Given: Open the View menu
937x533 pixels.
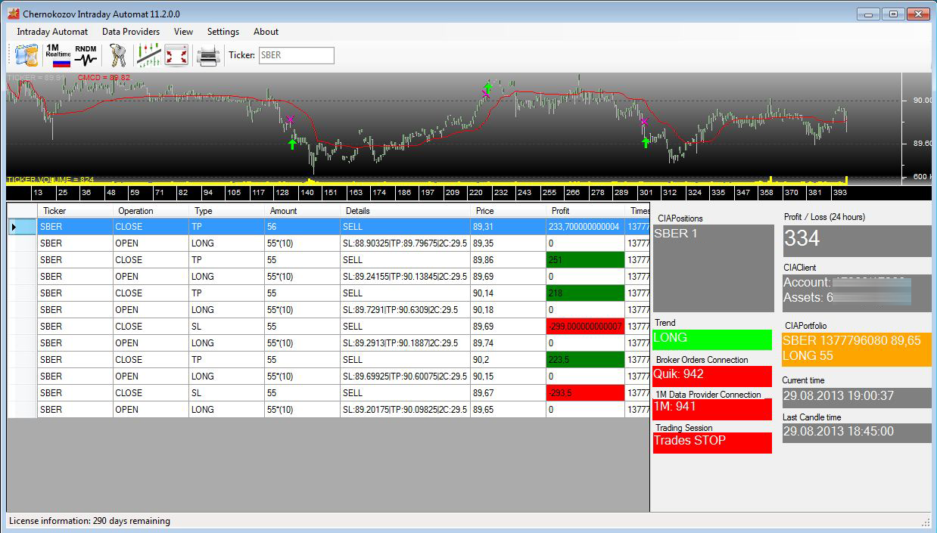Looking at the screenshot, I should pyautogui.click(x=183, y=32).
